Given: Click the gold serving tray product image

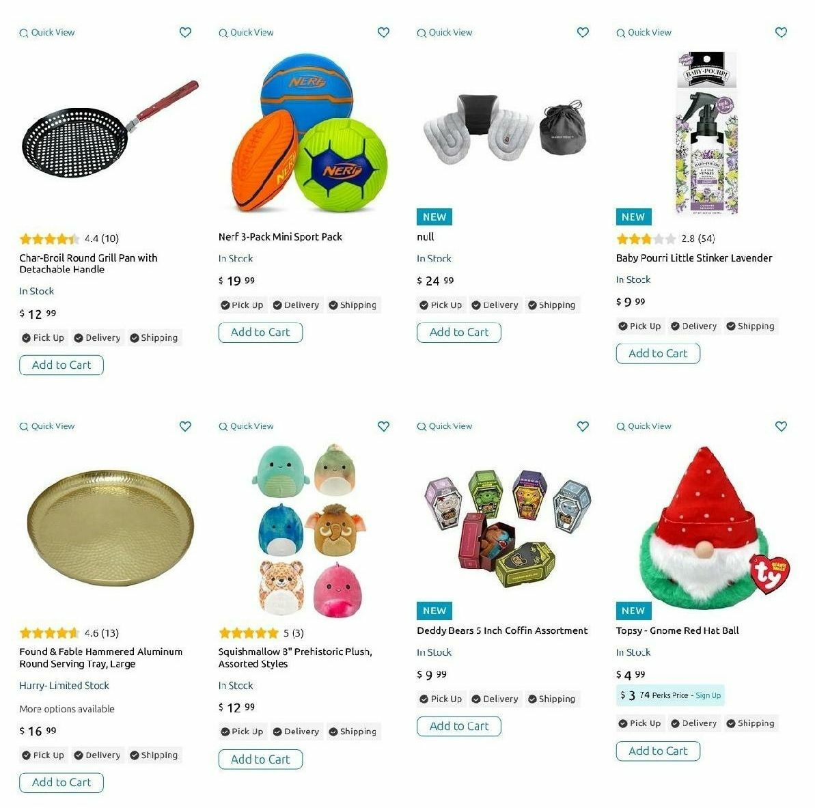Looking at the screenshot, I should click(x=110, y=528).
